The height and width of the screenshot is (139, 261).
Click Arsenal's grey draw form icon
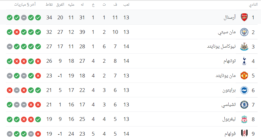[x=24, y=18]
